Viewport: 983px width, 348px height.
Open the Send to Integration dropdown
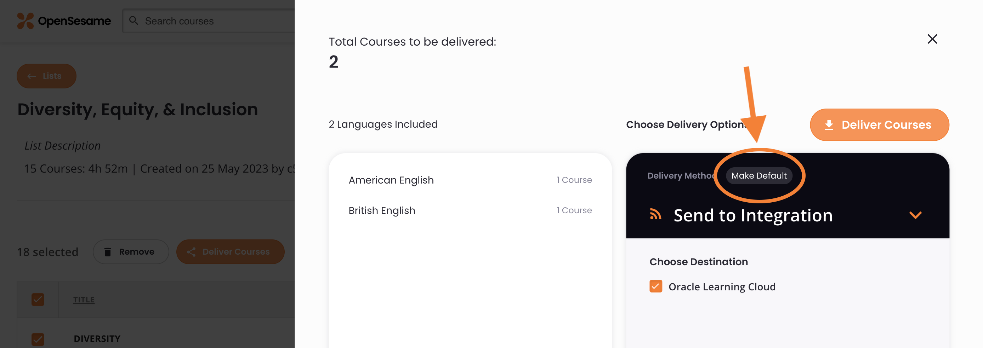coord(787,215)
